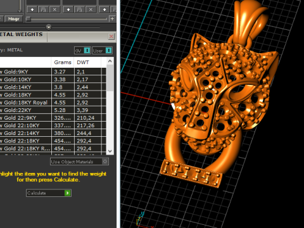Click the first slot's grayed save icon

(x=43, y=9)
